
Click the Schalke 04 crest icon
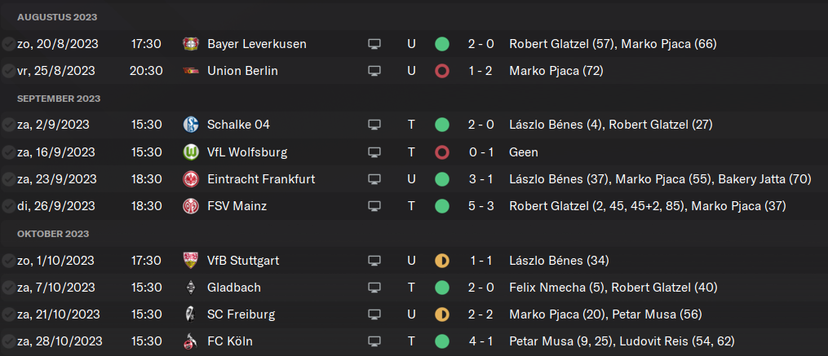pyautogui.click(x=190, y=125)
